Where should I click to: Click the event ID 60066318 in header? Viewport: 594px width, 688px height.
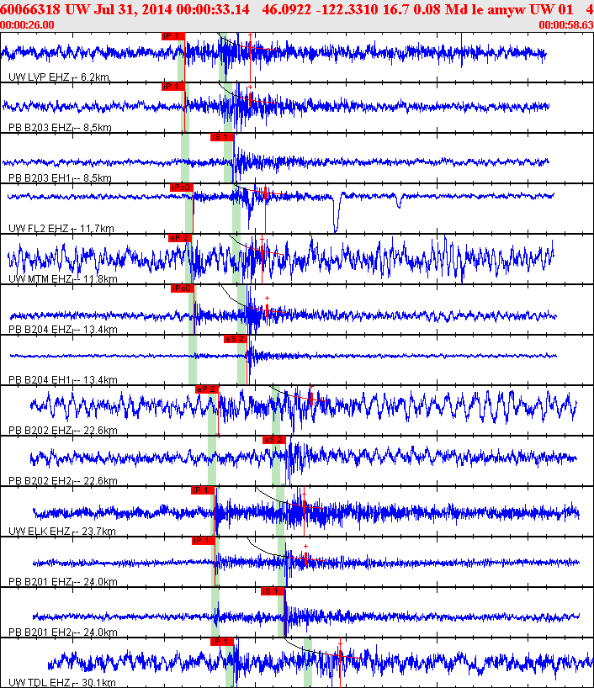(x=32, y=8)
